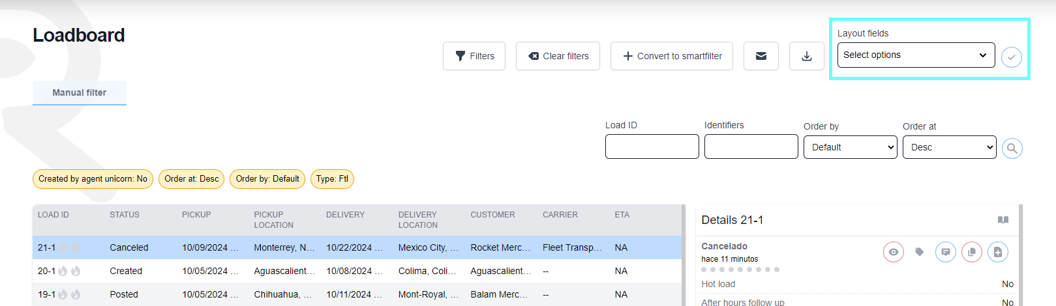
Task: Click the open-book icon beside Details 21-1
Action: 1003,220
